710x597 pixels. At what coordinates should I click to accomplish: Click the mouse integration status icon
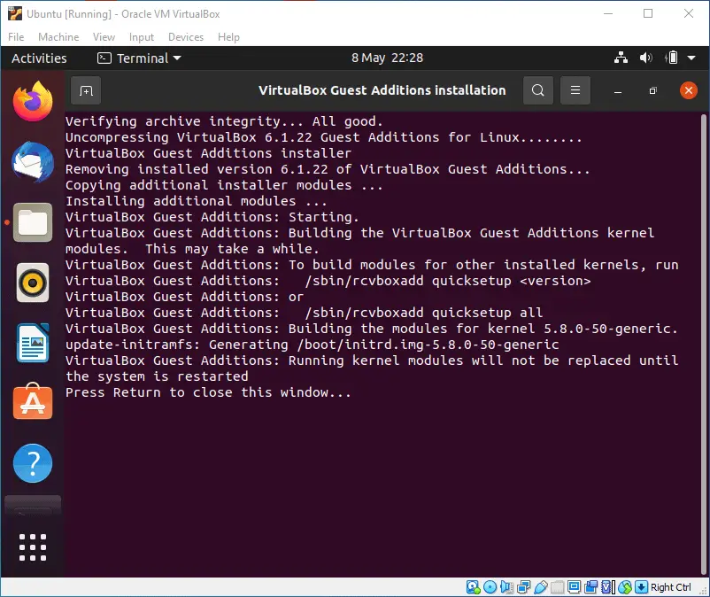(624, 587)
